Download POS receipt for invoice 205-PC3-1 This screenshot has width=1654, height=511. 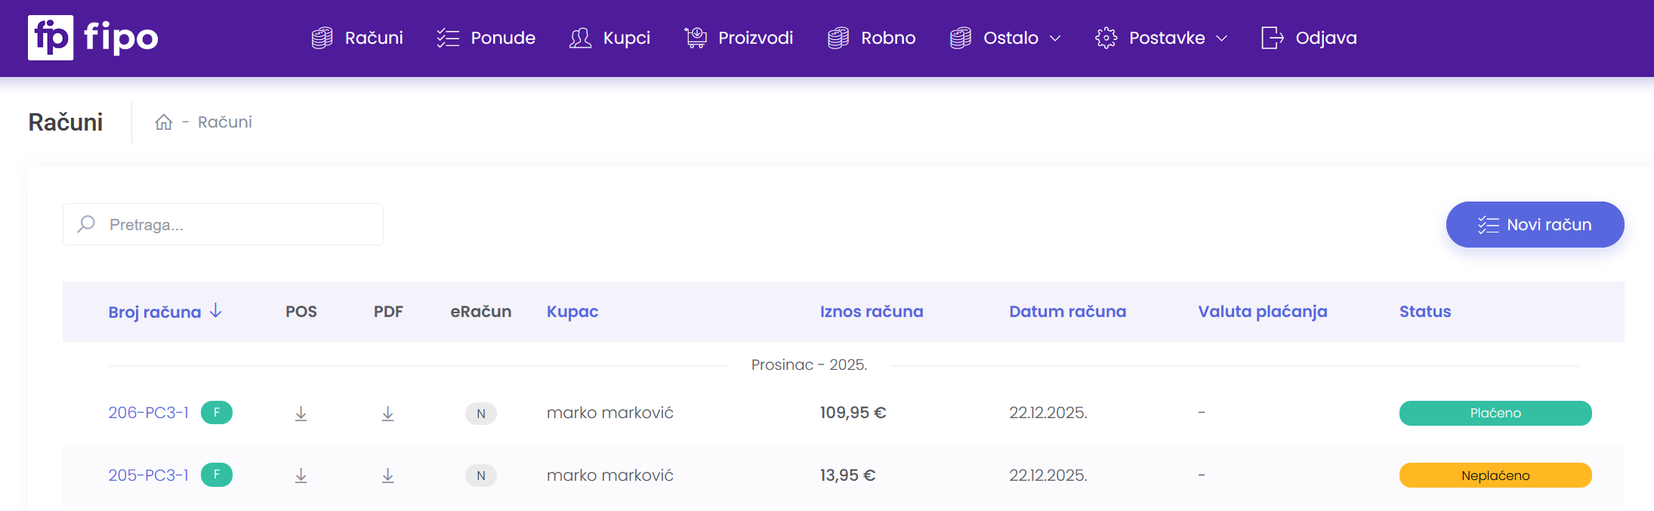(x=301, y=476)
